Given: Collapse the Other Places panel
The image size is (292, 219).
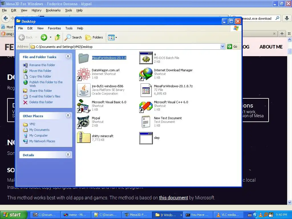Looking at the screenshot, I should tap(68, 115).
